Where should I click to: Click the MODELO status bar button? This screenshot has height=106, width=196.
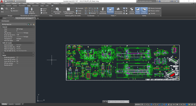click(138, 105)
